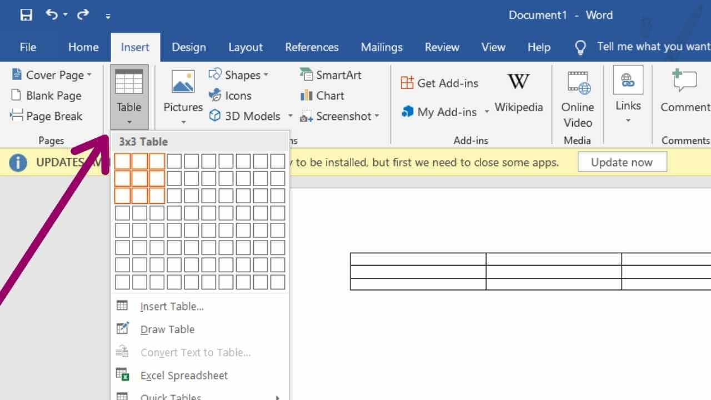Click the Update now button
The width and height of the screenshot is (711, 400).
622,162
